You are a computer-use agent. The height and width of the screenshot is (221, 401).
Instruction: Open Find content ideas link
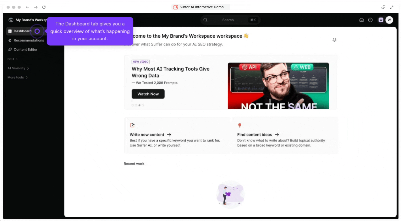(x=258, y=134)
